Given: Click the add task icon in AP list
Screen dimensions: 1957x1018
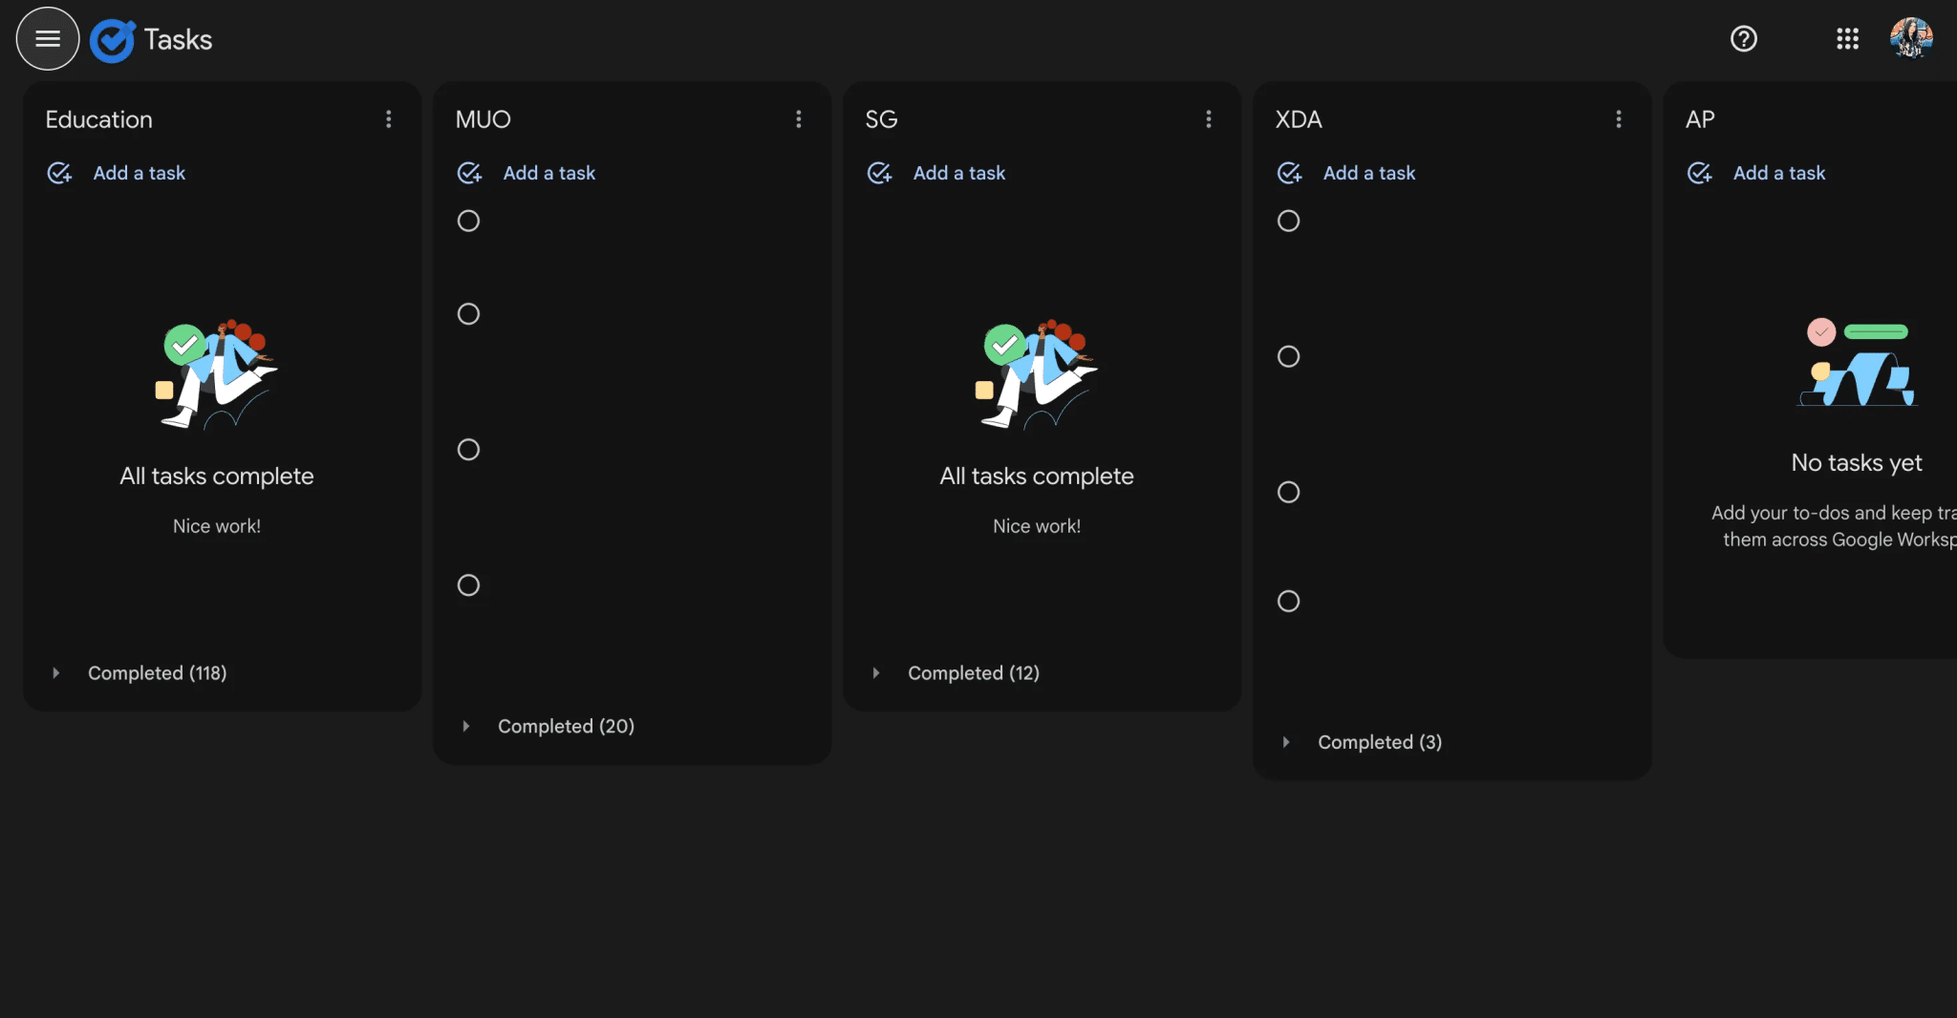Looking at the screenshot, I should (1700, 173).
